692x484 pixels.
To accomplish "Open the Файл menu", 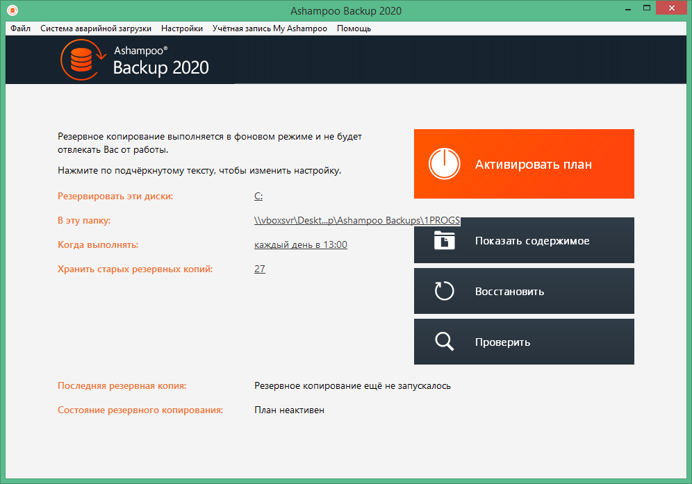I will coord(20,28).
